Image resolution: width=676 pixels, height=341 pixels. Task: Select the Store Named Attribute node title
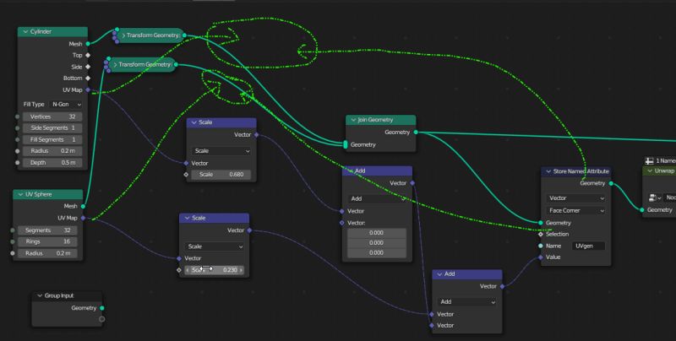(x=581, y=171)
